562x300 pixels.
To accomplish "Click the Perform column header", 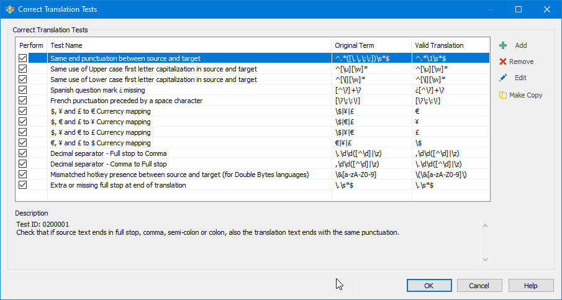I will 31,45.
